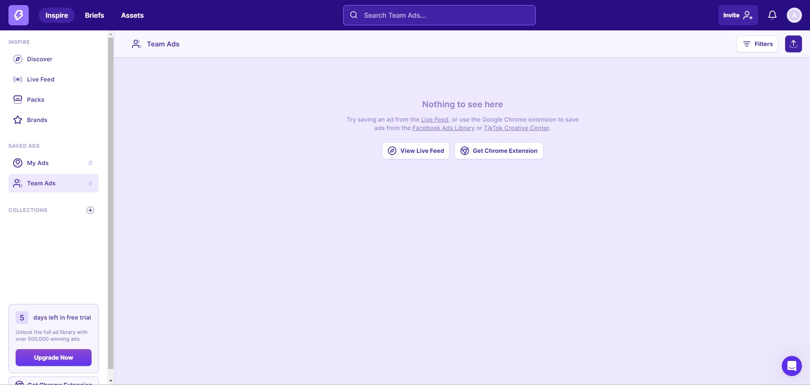The width and height of the screenshot is (810, 385).
Task: Open My Ads saved list
Action: (54, 163)
